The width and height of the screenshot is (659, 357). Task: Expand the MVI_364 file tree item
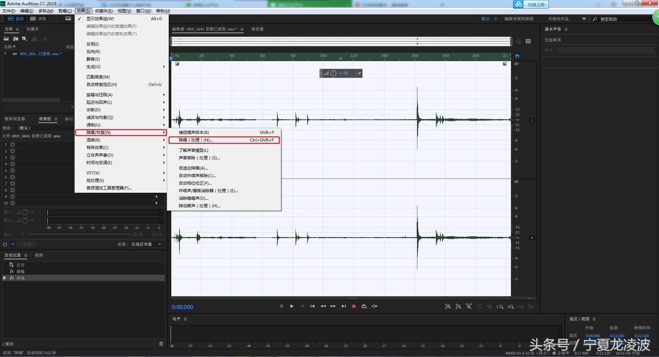click(x=5, y=54)
